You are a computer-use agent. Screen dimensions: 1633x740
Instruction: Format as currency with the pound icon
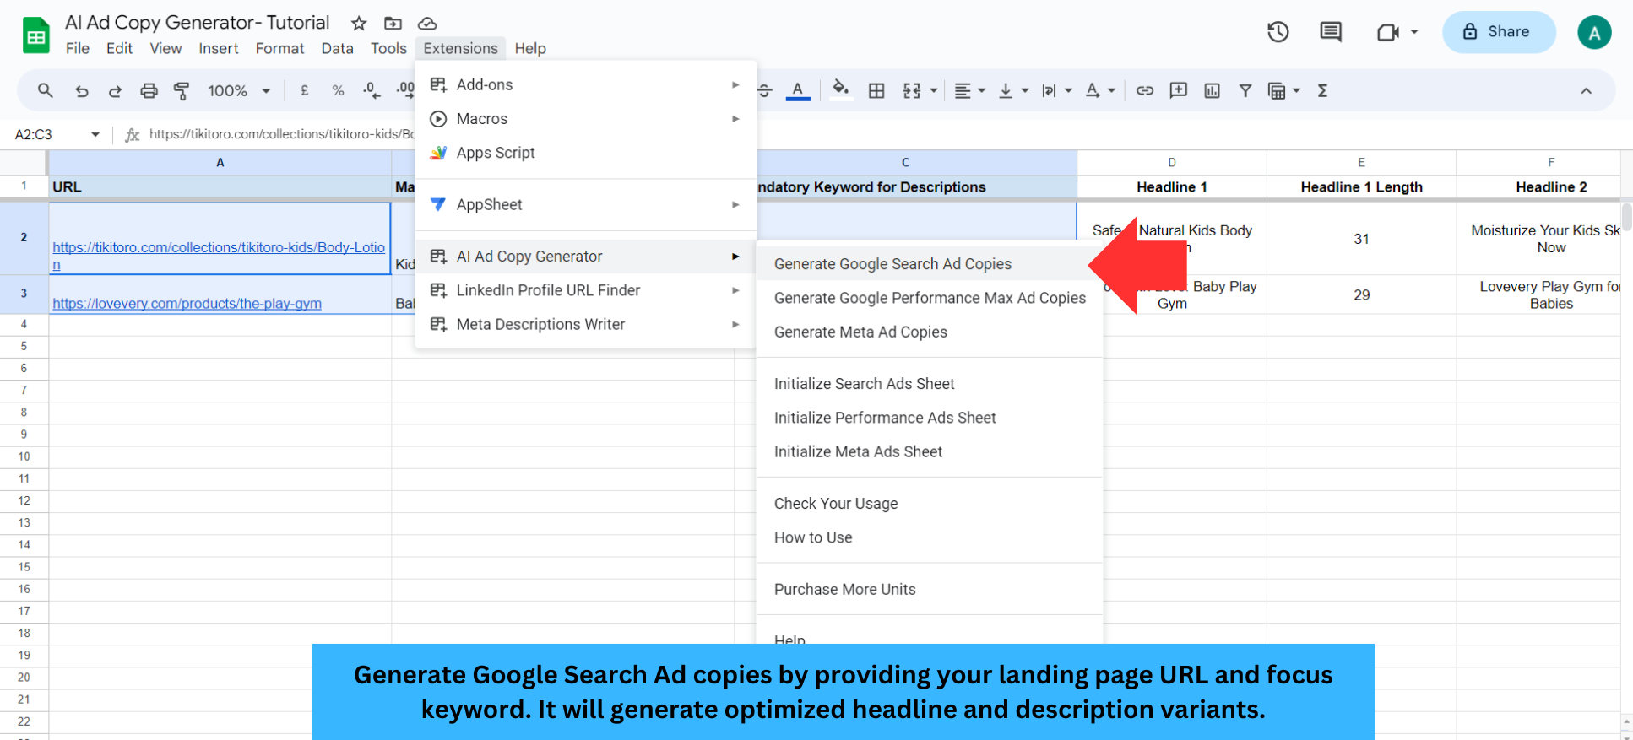(304, 91)
